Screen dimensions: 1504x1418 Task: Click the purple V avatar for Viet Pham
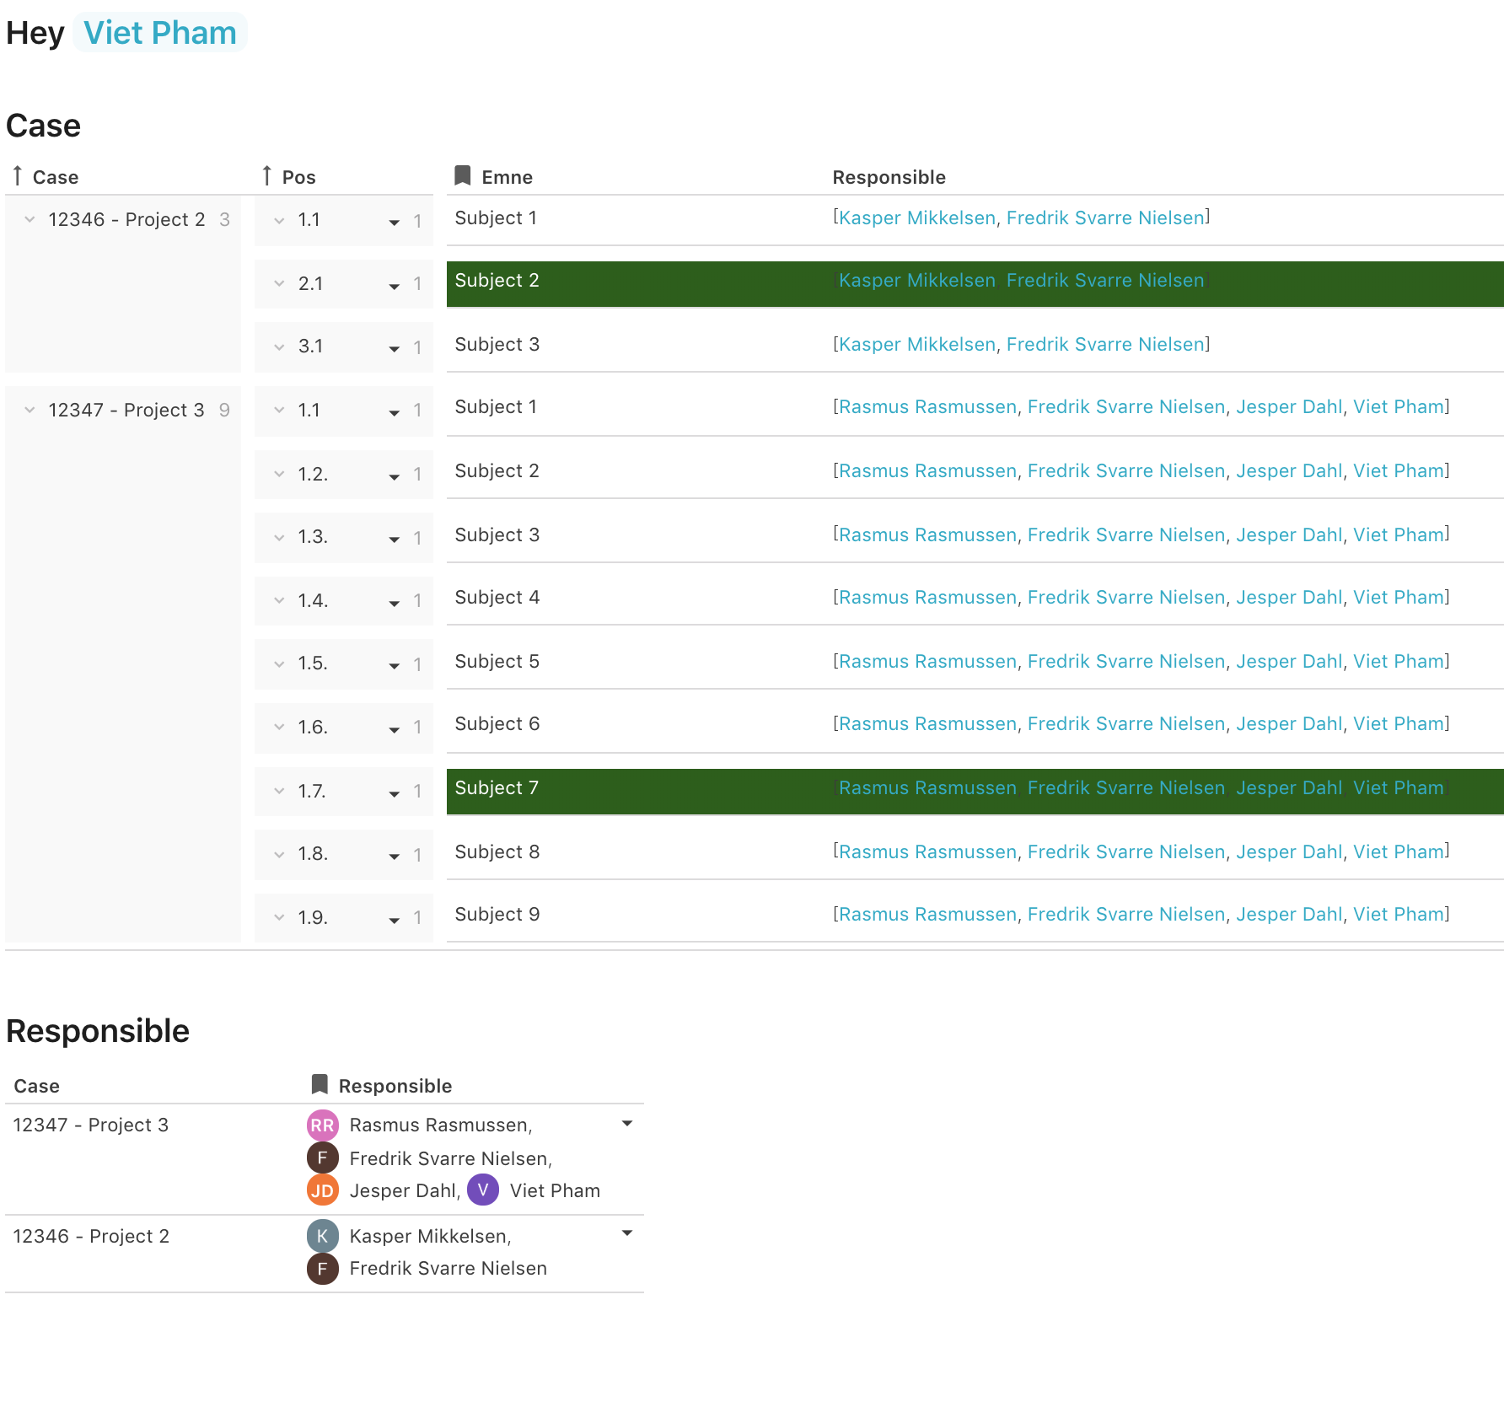(x=483, y=1190)
